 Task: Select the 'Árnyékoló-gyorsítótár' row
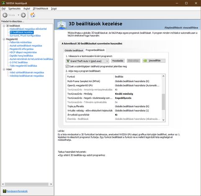tap(114, 115)
